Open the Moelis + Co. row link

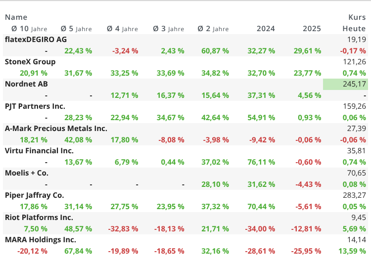pos(28,173)
